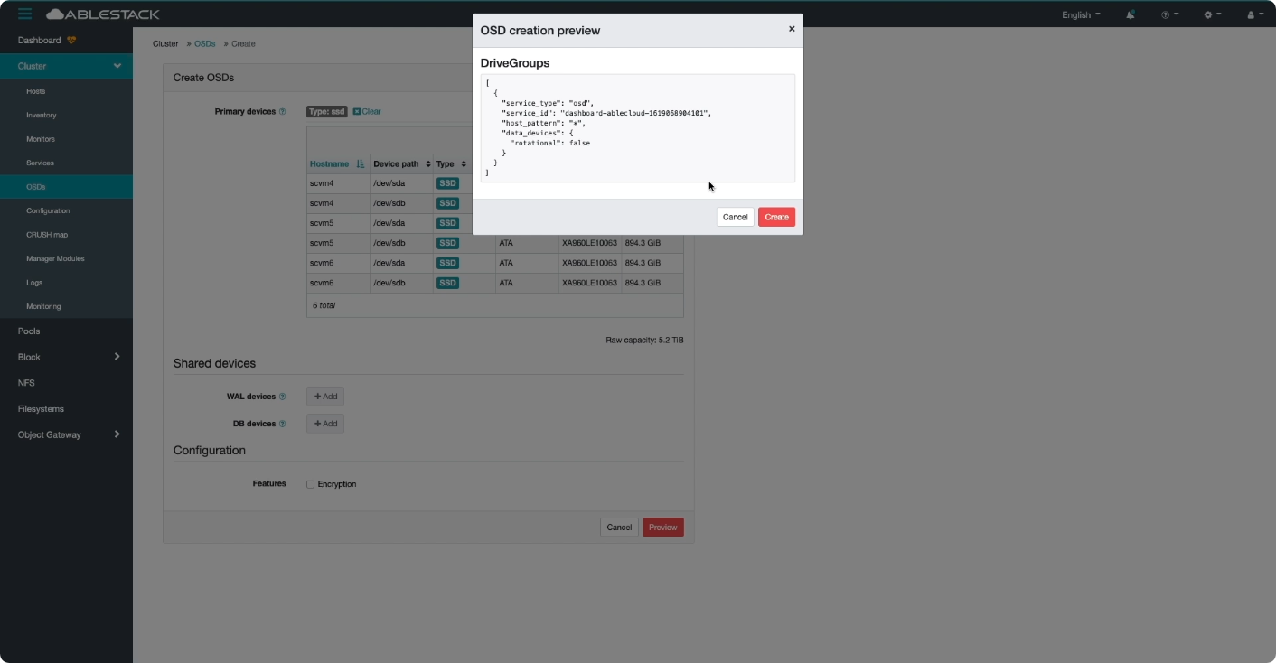Click the Preview button on the form
Viewport: 1276px width, 663px height.
[662, 528]
